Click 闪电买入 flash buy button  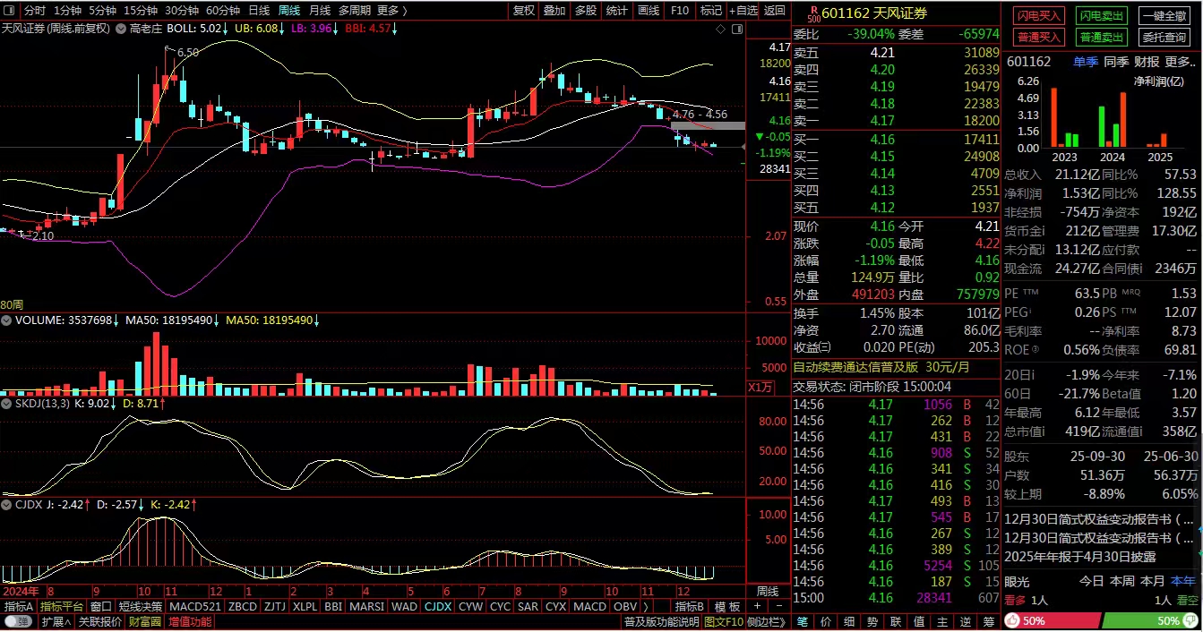coord(1038,17)
